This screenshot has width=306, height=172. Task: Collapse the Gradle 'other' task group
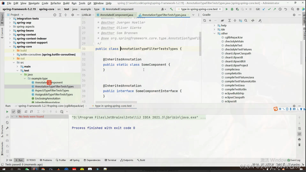[x=214, y=33]
